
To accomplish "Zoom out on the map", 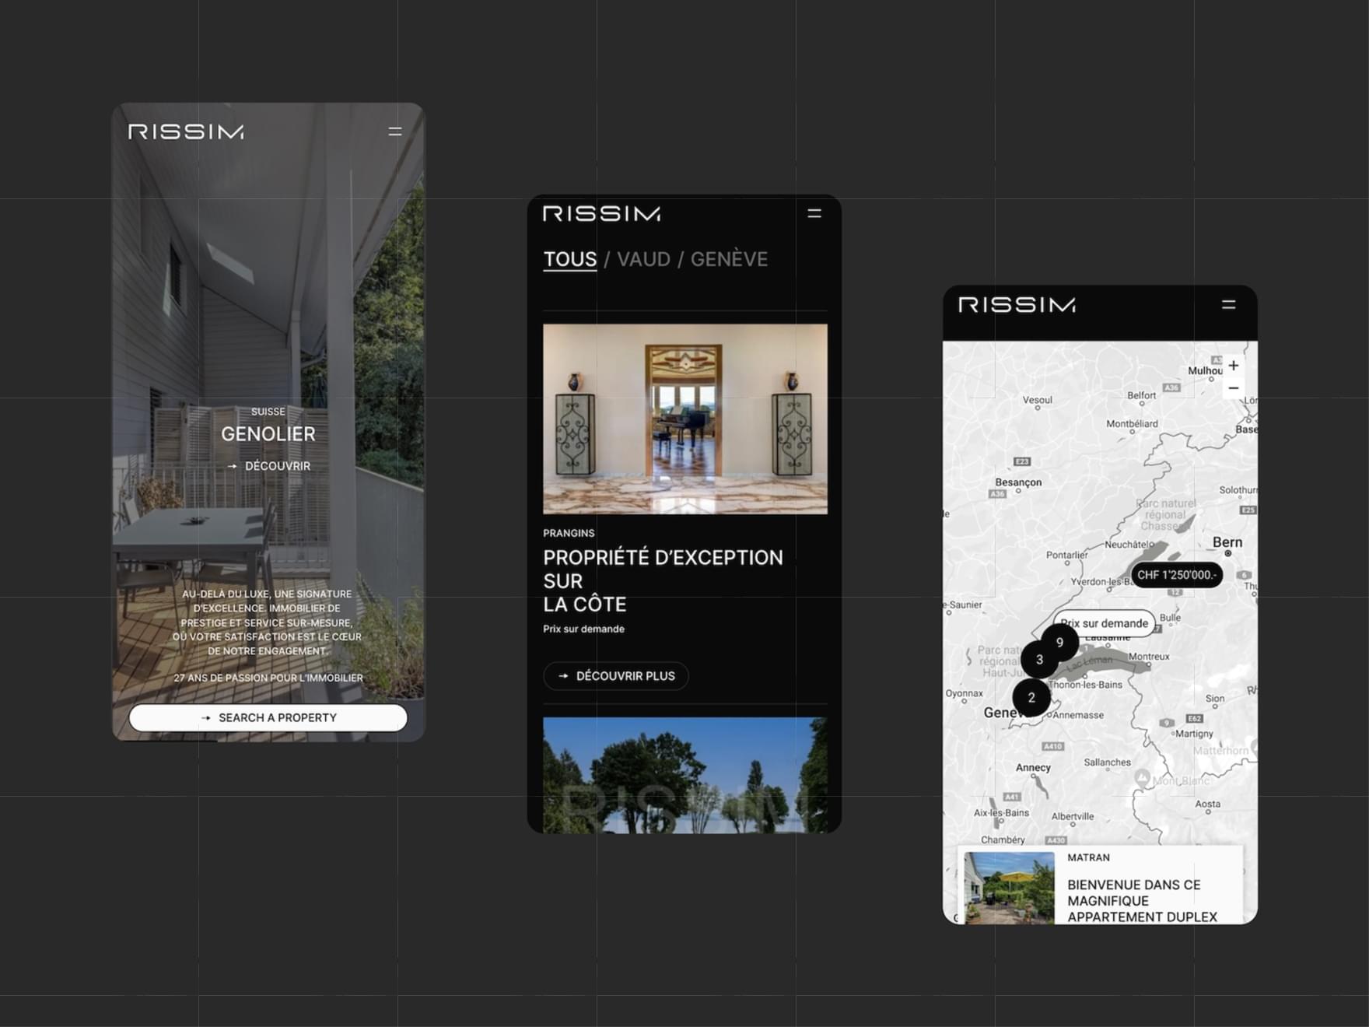I will coord(1234,388).
